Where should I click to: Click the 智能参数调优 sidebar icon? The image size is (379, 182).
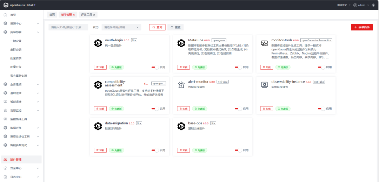click(5, 145)
